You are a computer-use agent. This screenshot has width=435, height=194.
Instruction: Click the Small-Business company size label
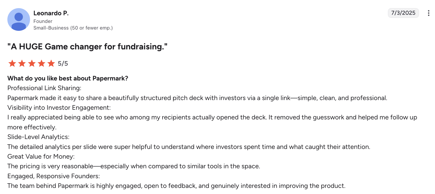pyautogui.click(x=73, y=28)
